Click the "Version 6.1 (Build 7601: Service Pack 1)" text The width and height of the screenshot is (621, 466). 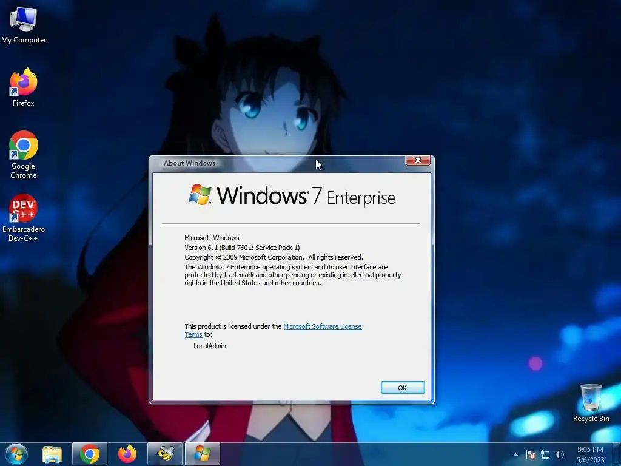click(242, 248)
